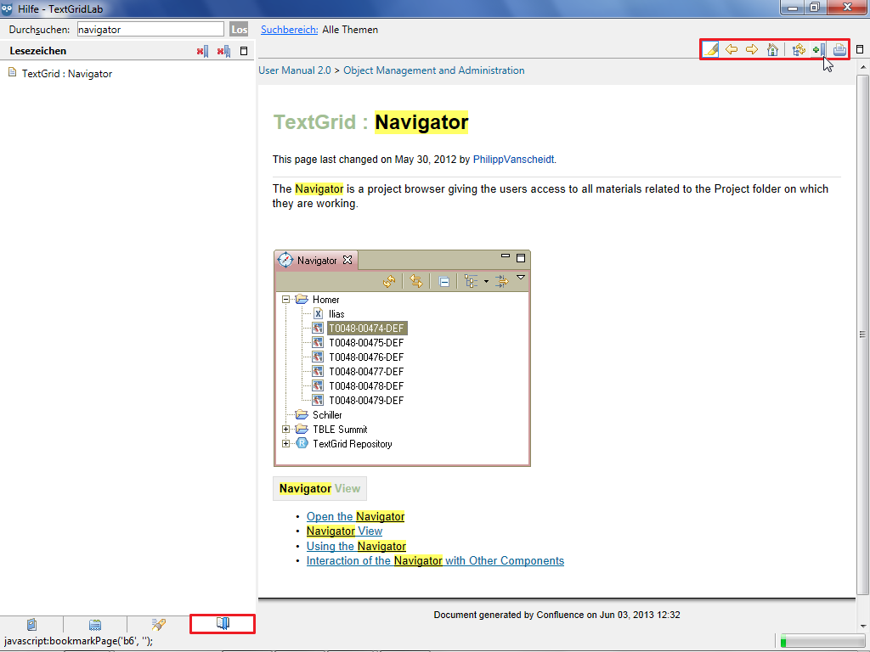The image size is (870, 652).
Task: Open the Contents tab at bottom left
Action: 31,624
